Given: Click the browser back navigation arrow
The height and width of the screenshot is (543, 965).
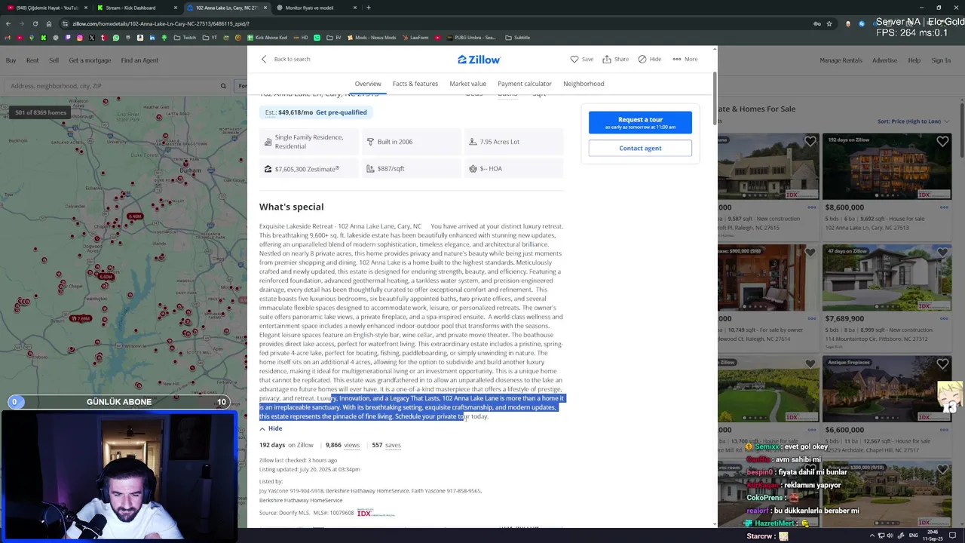Looking at the screenshot, I should (8, 23).
